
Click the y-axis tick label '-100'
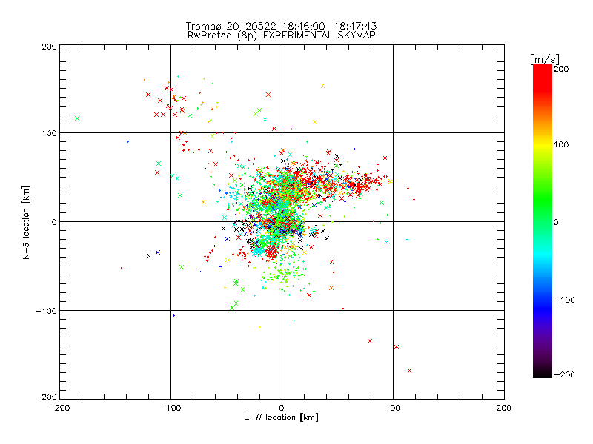click(46, 311)
